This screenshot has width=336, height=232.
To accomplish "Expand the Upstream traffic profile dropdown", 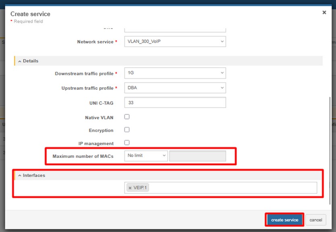I will point(175,88).
